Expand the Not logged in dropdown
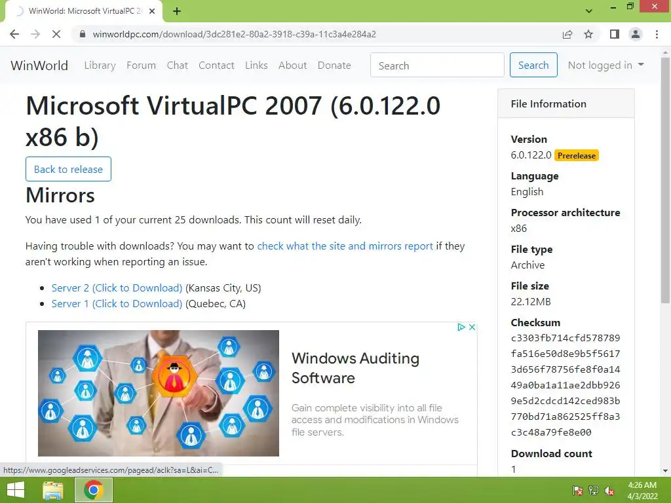The image size is (671, 503). 605,65
